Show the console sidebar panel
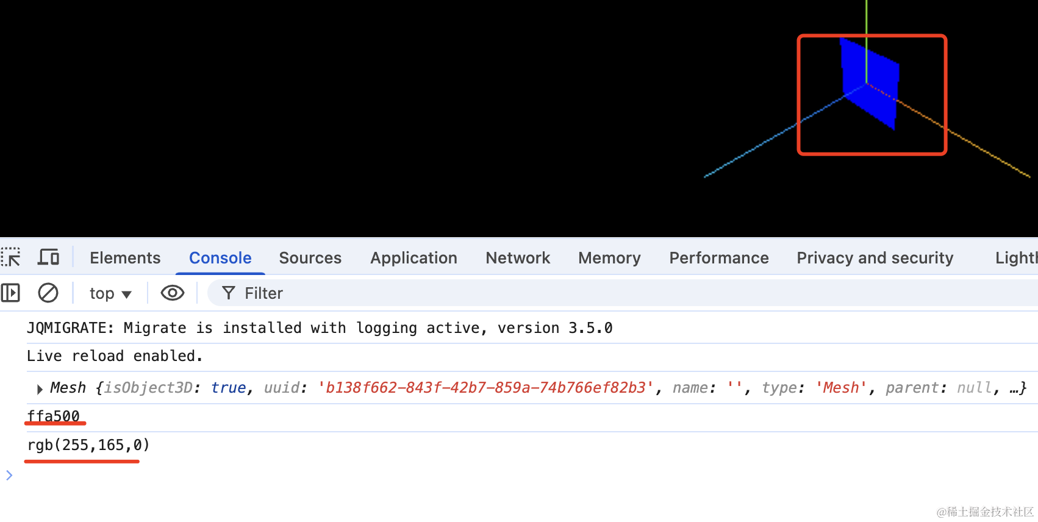Viewport: 1038px width, 522px height. [10, 293]
